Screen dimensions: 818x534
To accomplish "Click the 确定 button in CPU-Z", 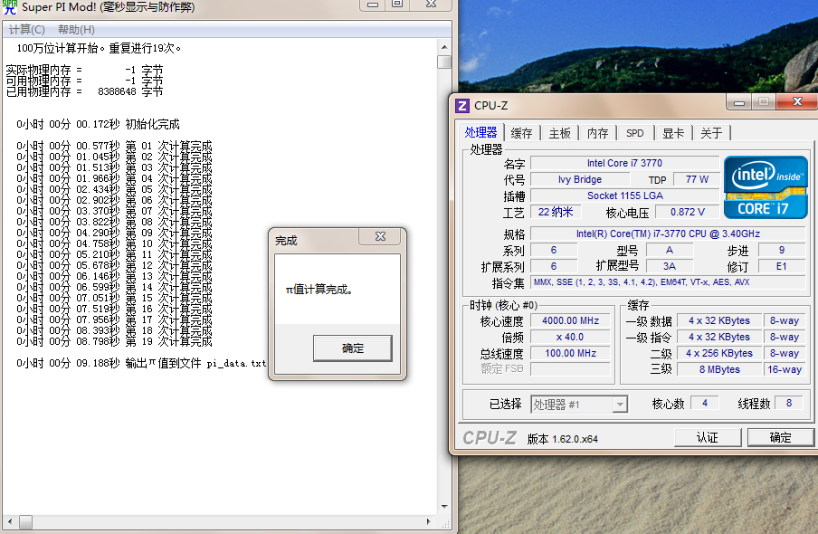I will [780, 437].
